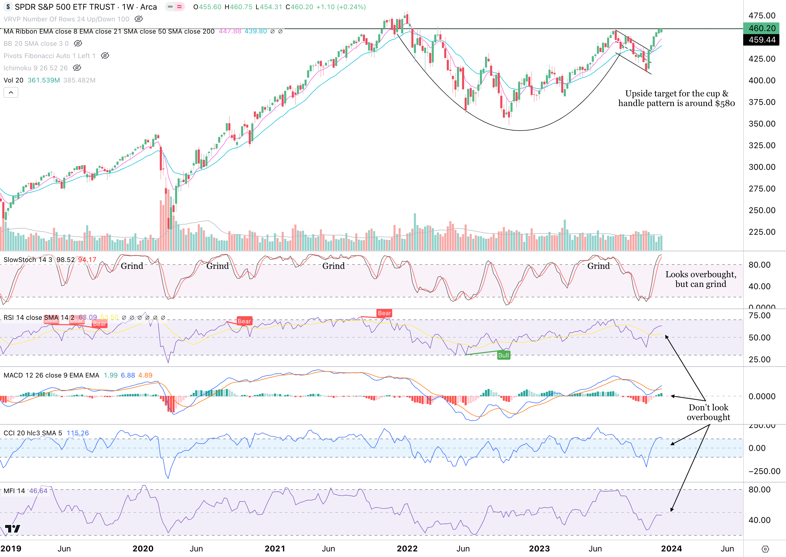
Task: Click the upside target $580 annotation text
Action: [676, 99]
